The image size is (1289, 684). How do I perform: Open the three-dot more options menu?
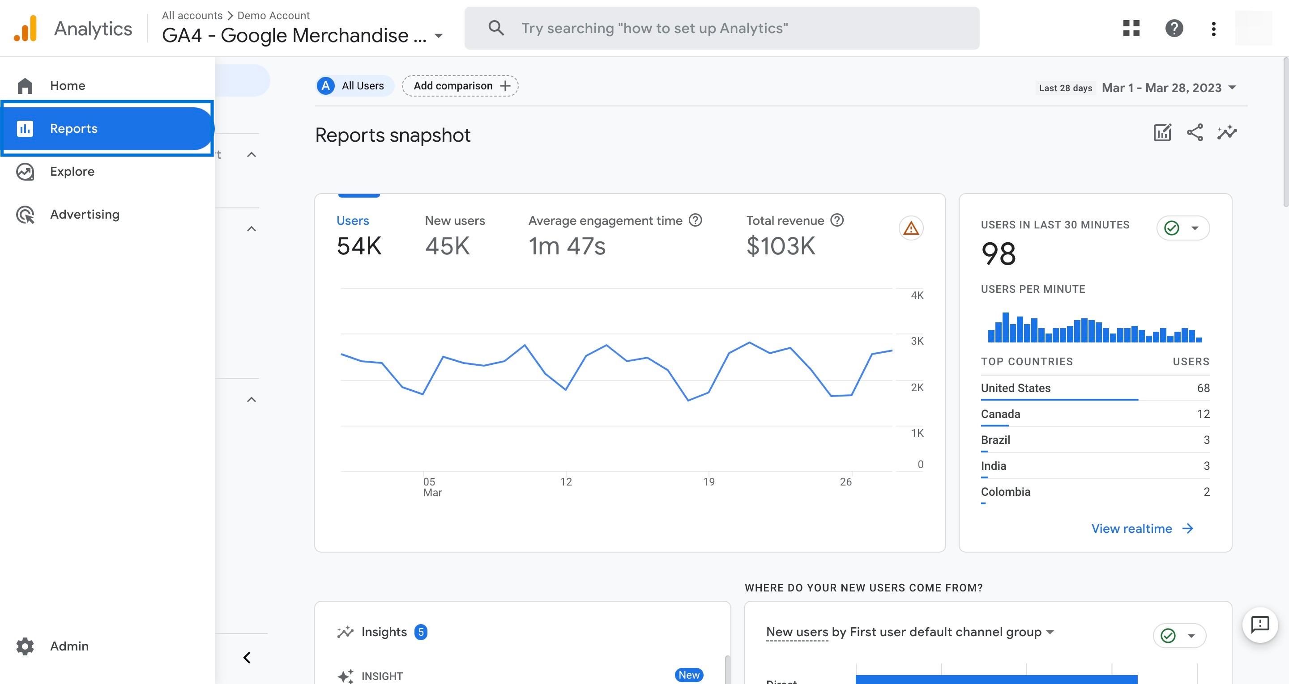pyautogui.click(x=1213, y=29)
